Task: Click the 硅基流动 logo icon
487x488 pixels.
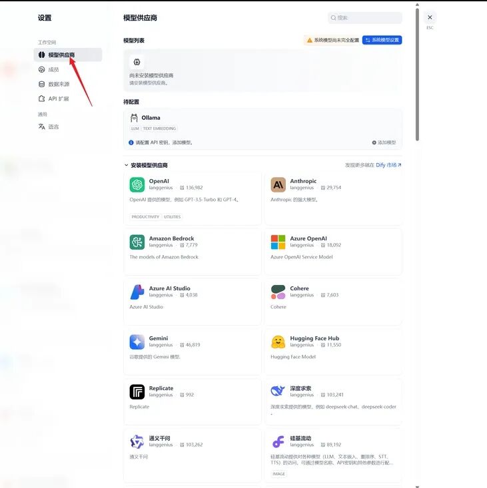Action: 278,441
